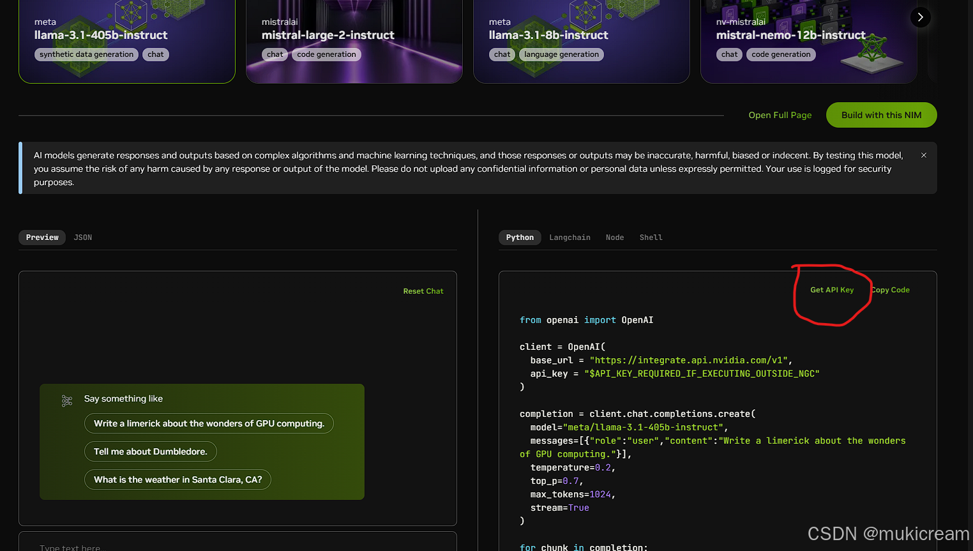This screenshot has height=551, width=973.
Task: Click the synthetic data generation tag
Action: pos(87,54)
